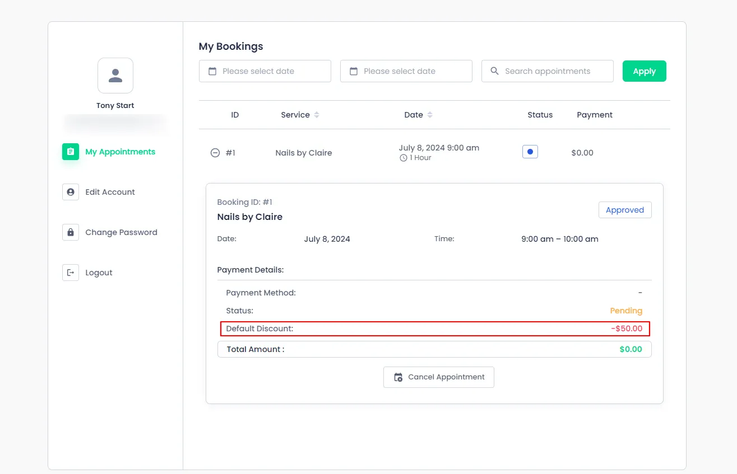Click the 9:00 am – 10:00 am time value
Screen dimensions: 737x474
pos(560,239)
